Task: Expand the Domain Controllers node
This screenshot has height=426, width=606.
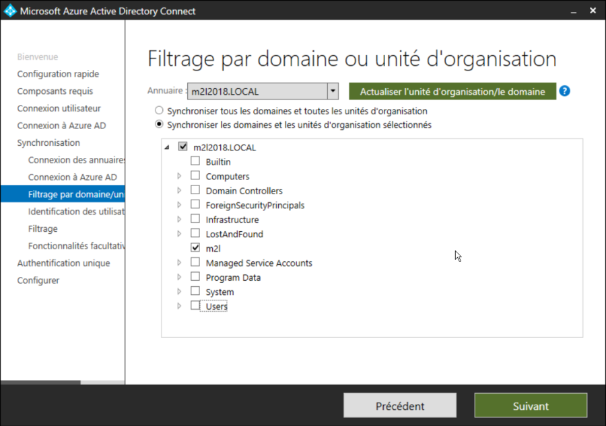Action: pos(179,190)
